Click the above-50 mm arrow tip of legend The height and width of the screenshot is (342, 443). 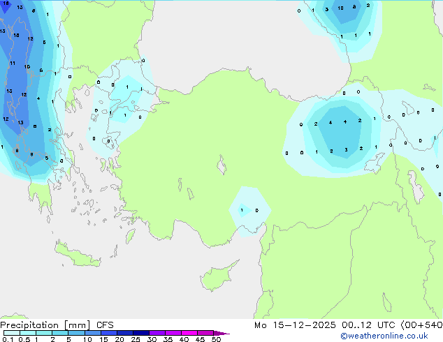221,333
